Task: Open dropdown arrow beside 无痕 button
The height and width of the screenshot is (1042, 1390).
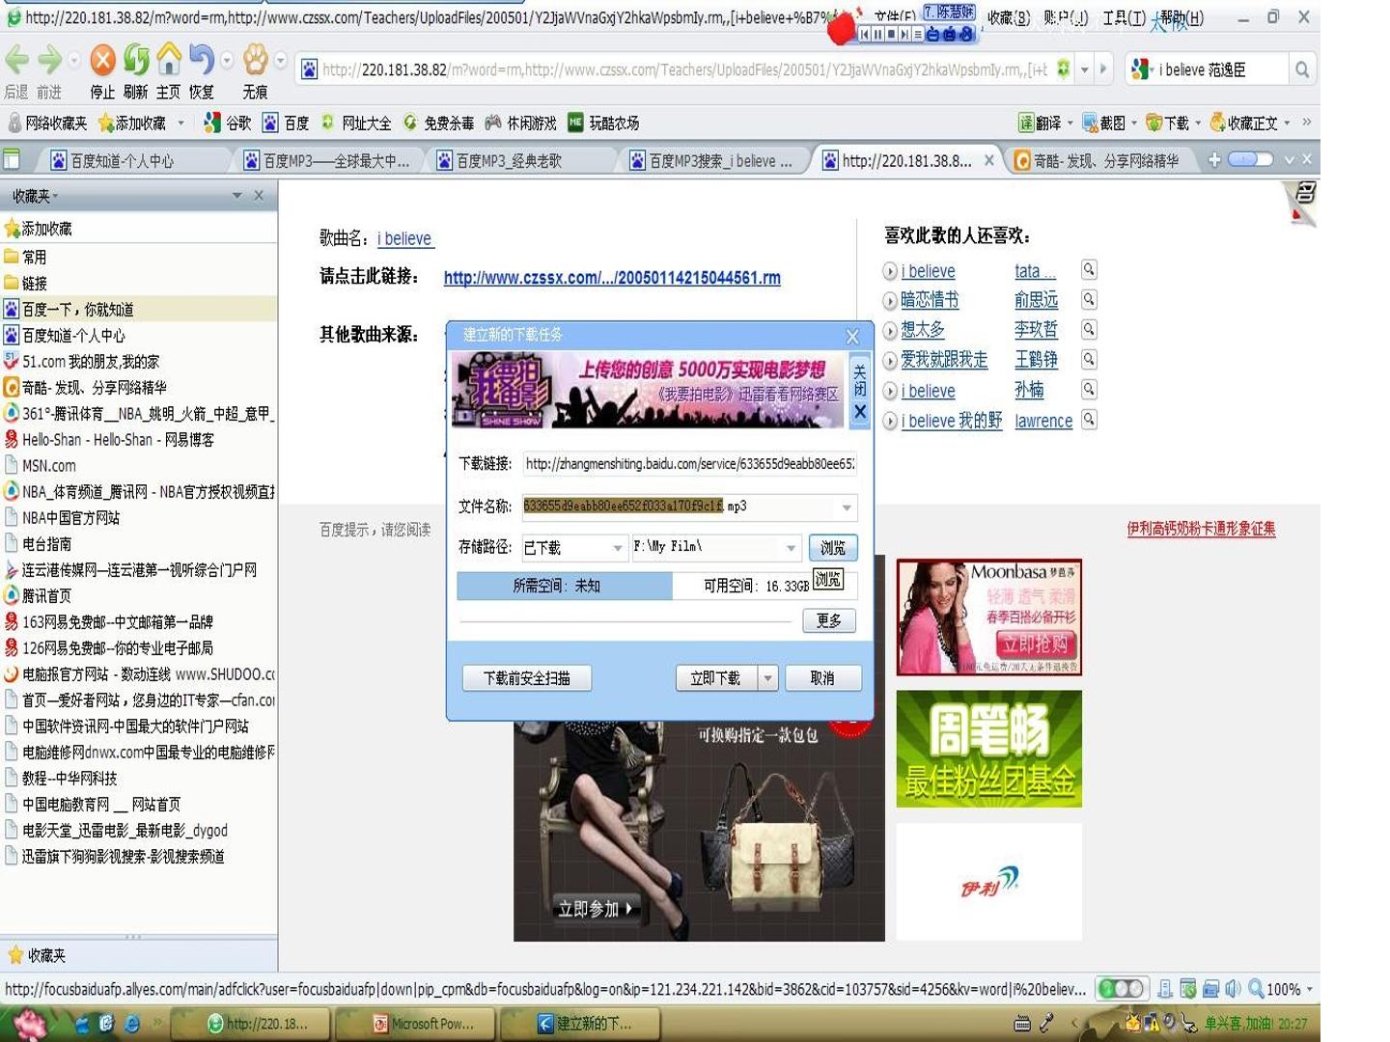Action: 281,61
